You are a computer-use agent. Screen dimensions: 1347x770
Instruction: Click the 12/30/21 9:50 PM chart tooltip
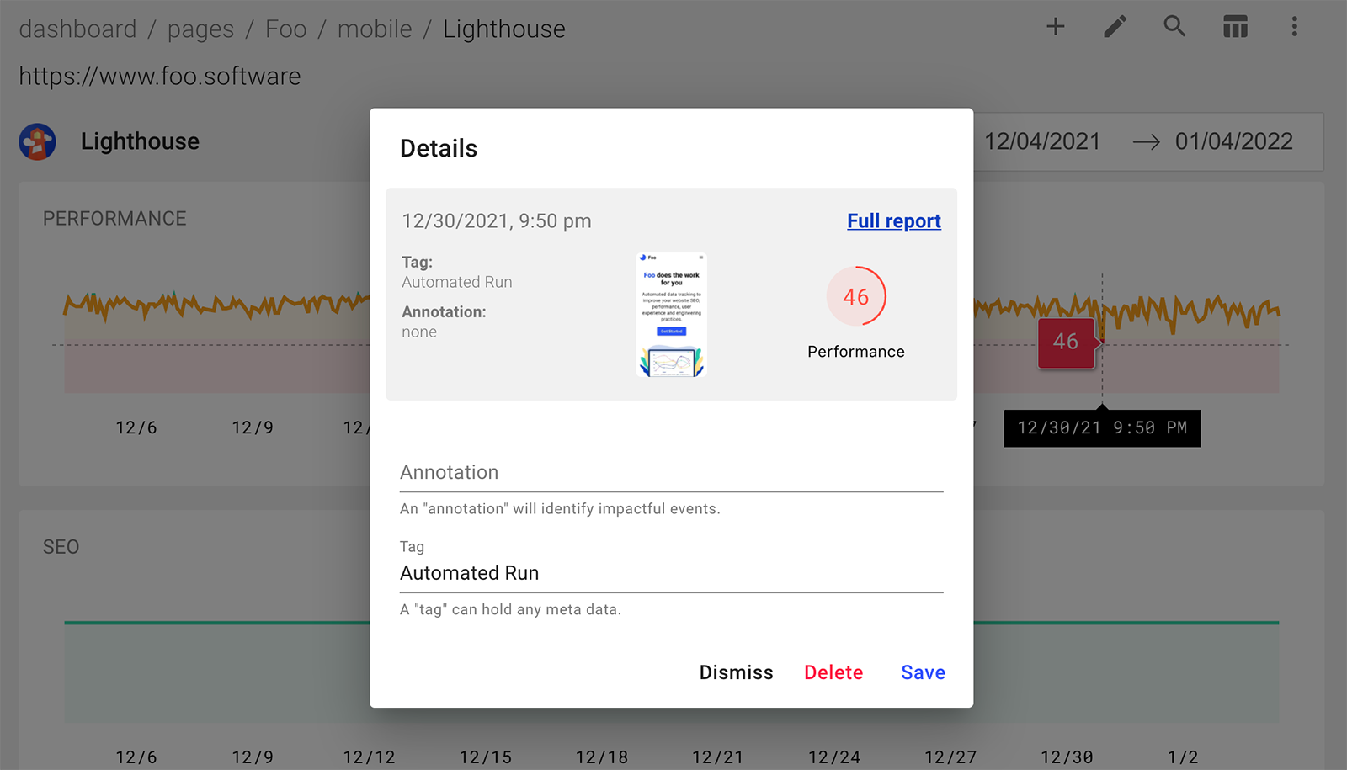click(x=1102, y=428)
